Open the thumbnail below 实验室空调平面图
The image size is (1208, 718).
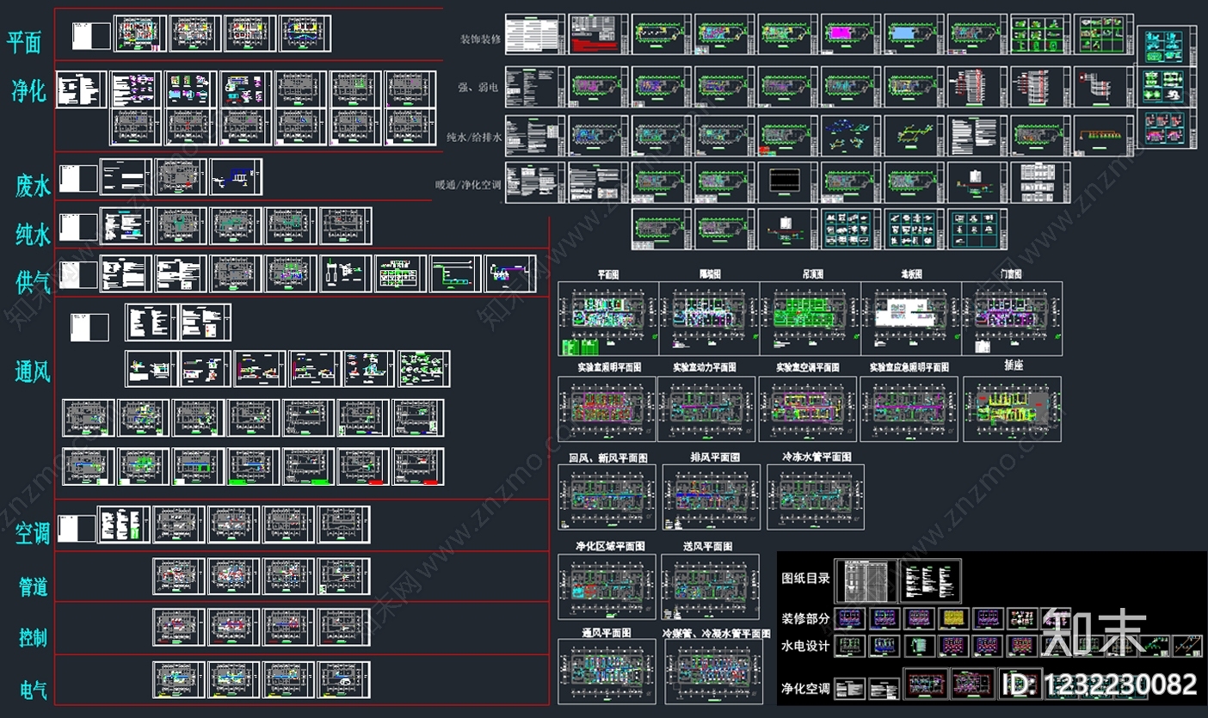807,409
